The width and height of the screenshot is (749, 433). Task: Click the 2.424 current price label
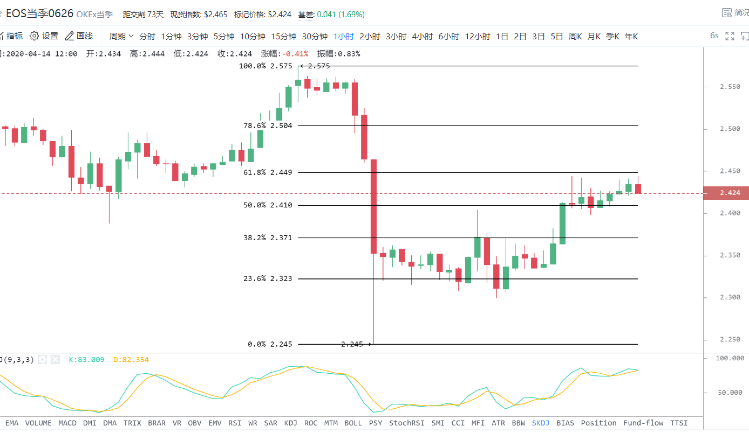pos(726,193)
